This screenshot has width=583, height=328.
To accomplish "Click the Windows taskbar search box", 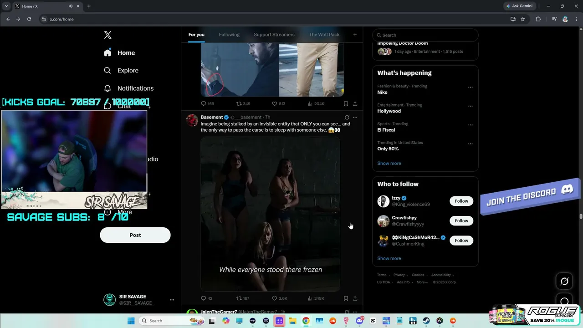I will (x=172, y=321).
